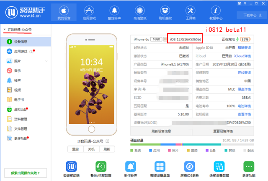This screenshot has height=181, width=268.
Task: Click the 查看设备详情 button
Action: 223,131
